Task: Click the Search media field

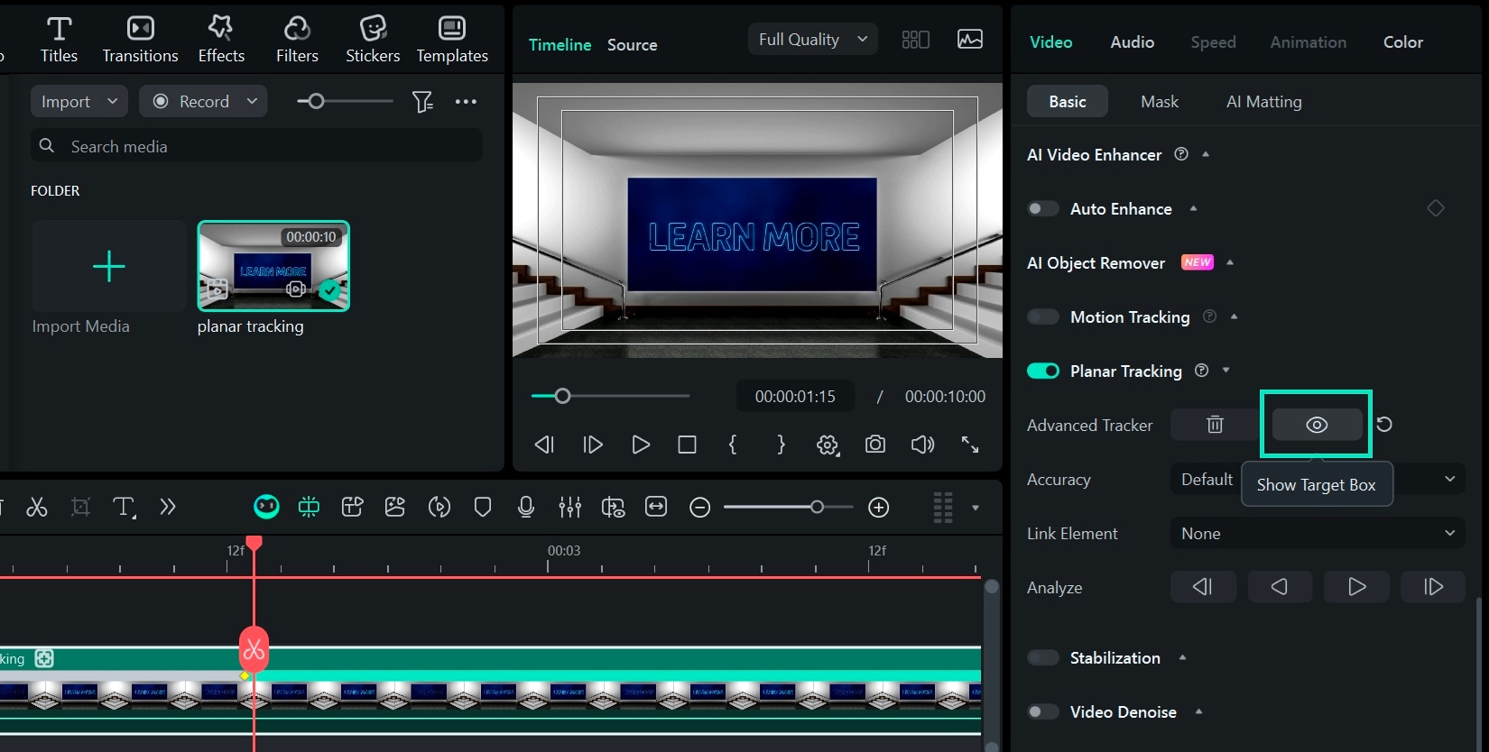Action: pos(256,146)
